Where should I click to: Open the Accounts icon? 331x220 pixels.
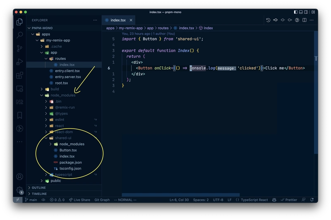tap(19, 177)
